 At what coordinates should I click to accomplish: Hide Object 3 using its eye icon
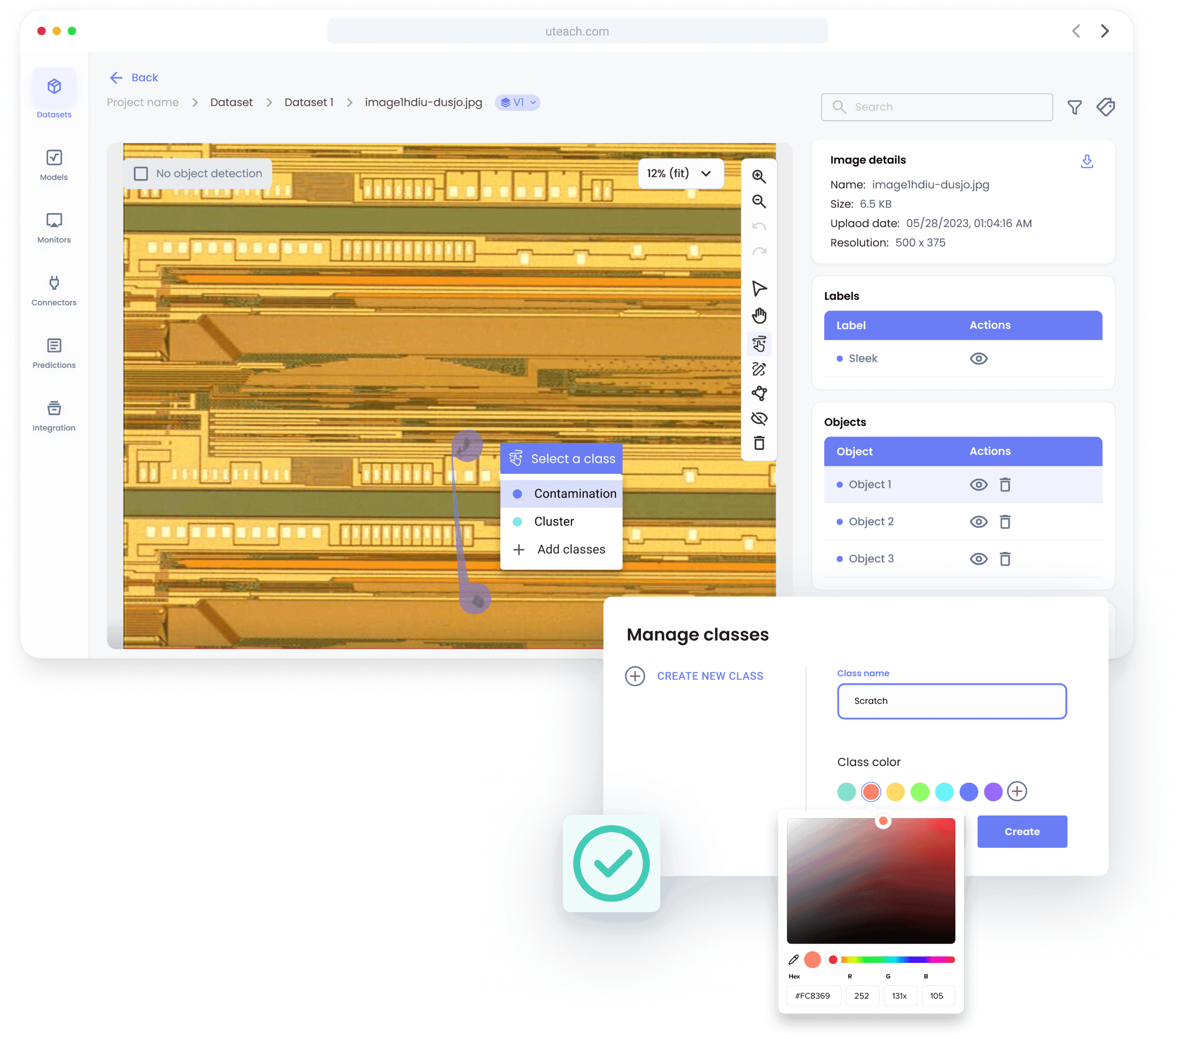tap(978, 559)
